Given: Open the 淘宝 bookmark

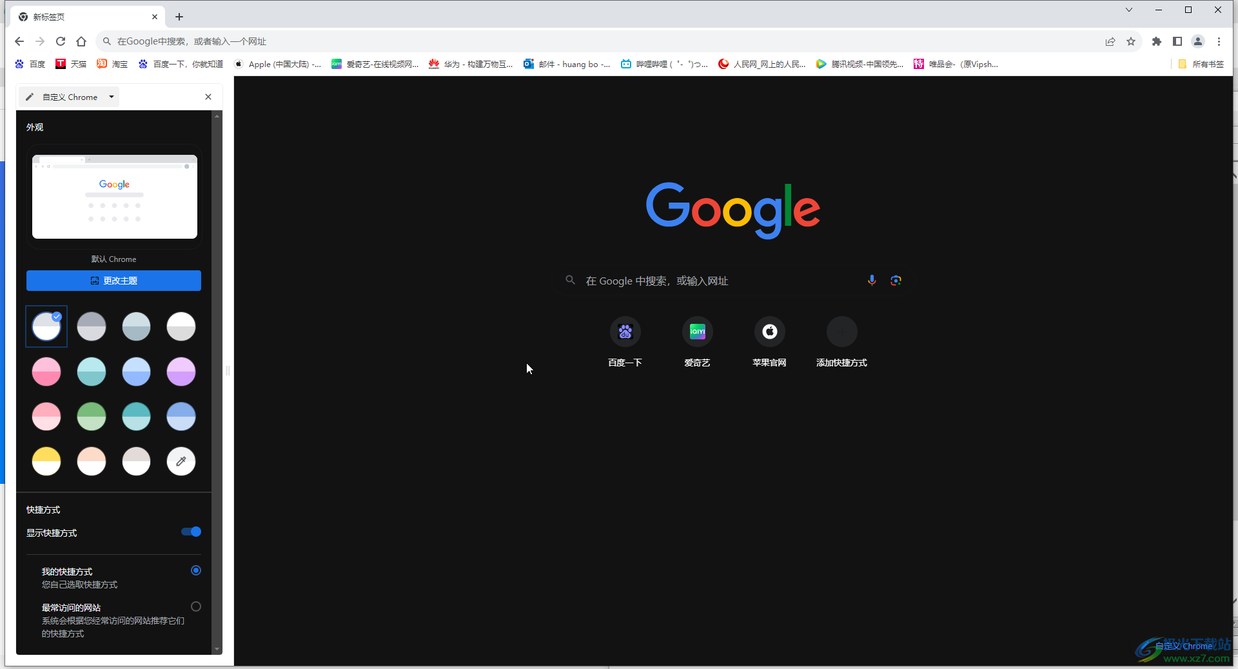Looking at the screenshot, I should point(112,64).
